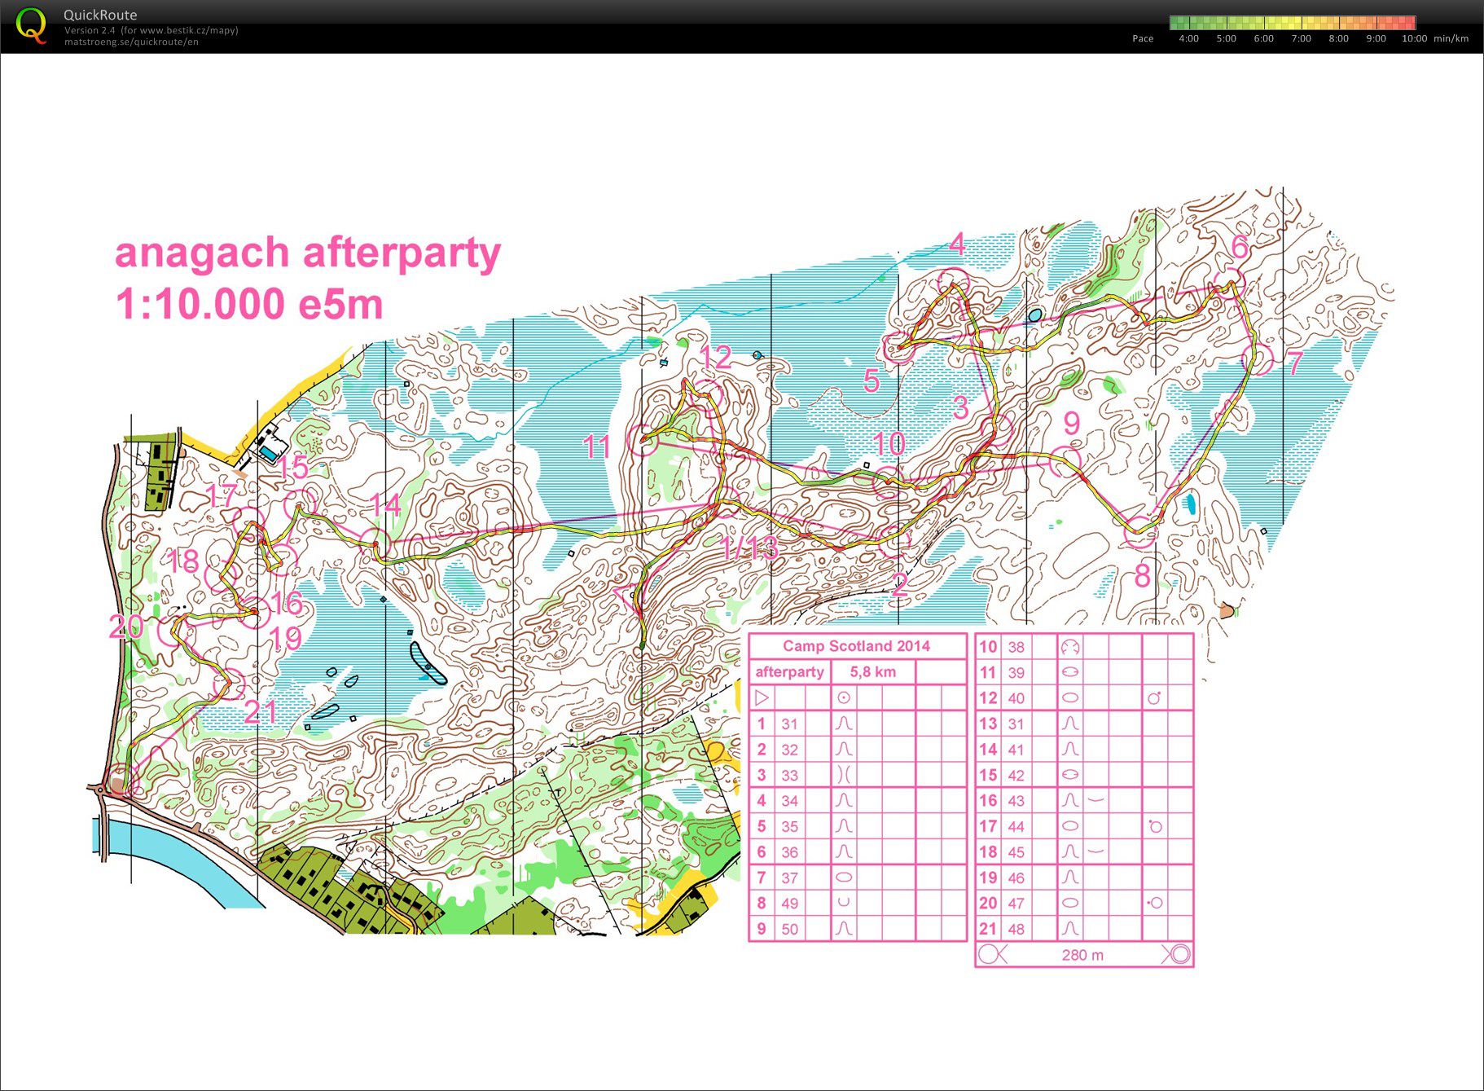Click the pace color gradient legend bar
This screenshot has width=1484, height=1091.
click(1293, 23)
